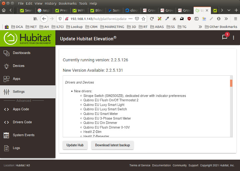Click the 'Qubino EU Smart Meter' line
This screenshot has height=171, width=240.
[101, 114]
